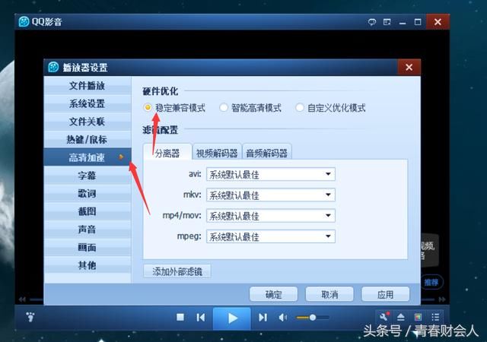Open the feedback speech bubble icon
Viewport: 487px width, 342px height.
(x=372, y=22)
